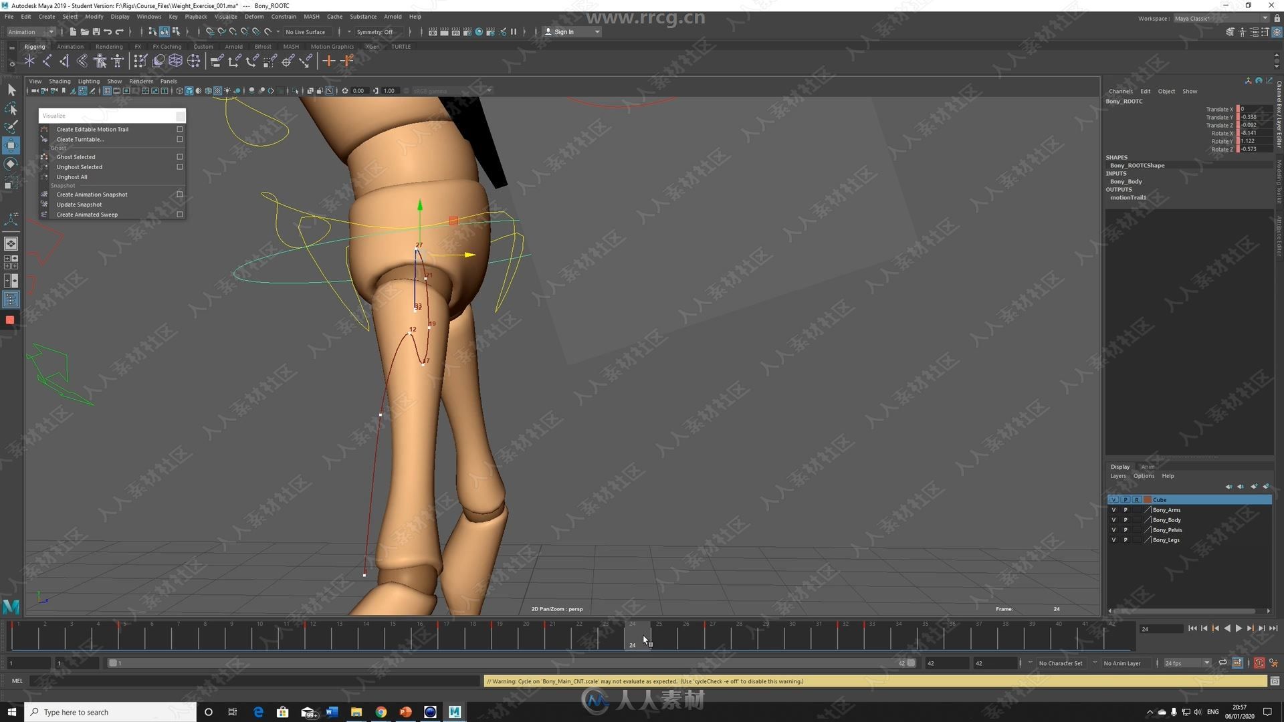Activate the Select tool arrow
1284x722 pixels.
click(11, 90)
